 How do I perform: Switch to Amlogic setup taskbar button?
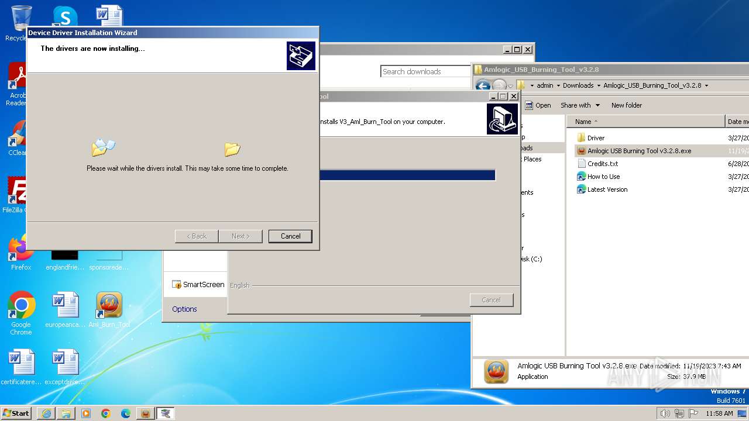tap(146, 413)
